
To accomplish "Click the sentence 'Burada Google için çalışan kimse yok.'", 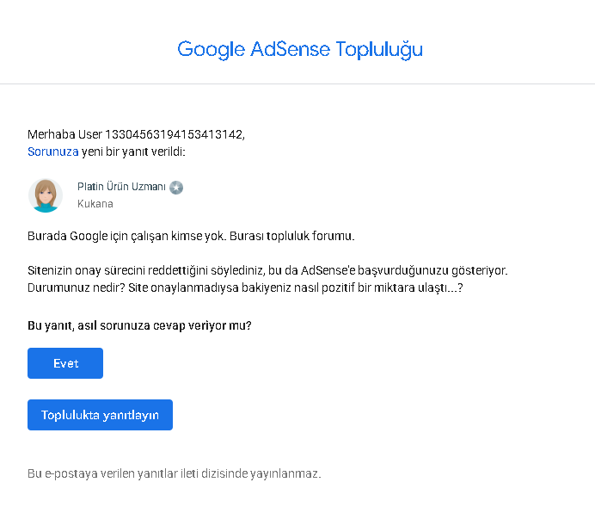I will [x=127, y=236].
